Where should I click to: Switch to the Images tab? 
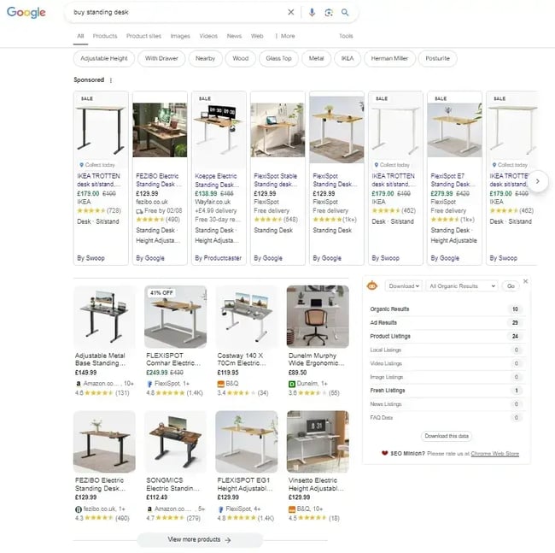click(180, 36)
